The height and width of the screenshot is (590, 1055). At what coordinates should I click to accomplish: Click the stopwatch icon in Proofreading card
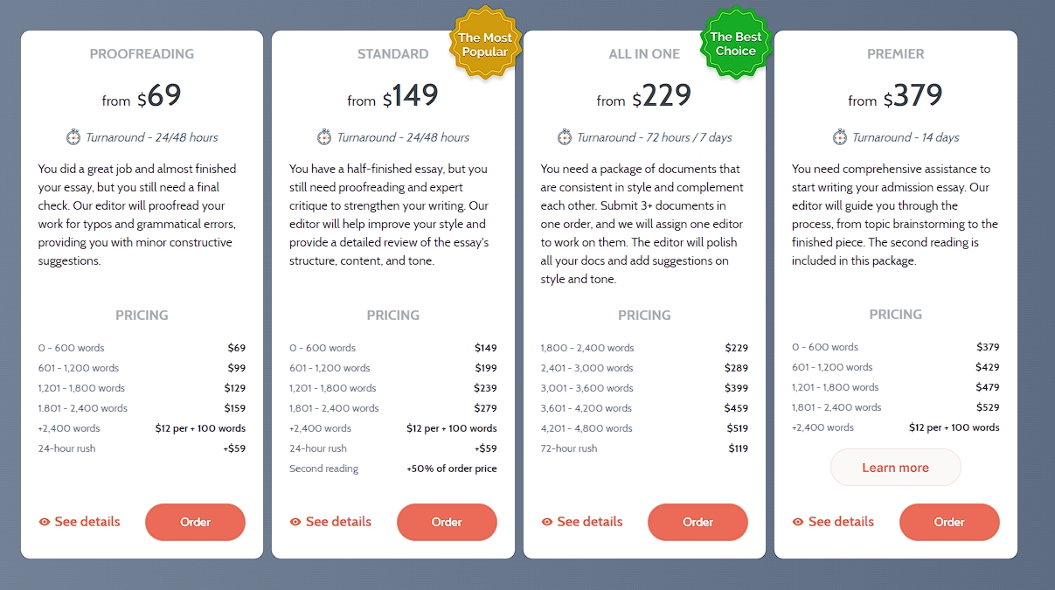73,137
